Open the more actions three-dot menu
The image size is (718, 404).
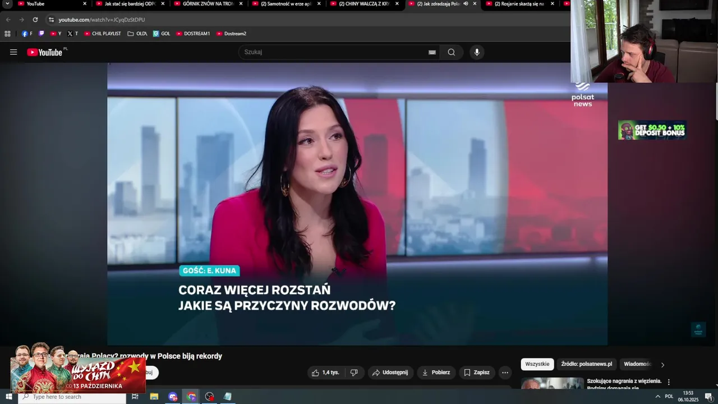pos(505,373)
